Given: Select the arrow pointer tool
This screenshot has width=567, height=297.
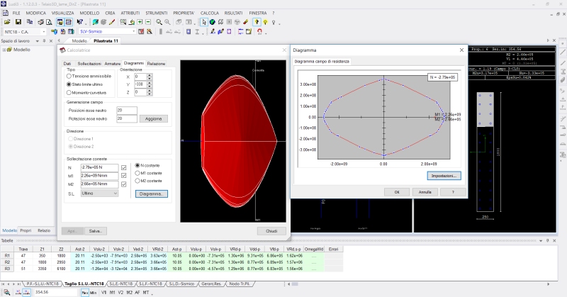Looking at the screenshot, I should (x=204, y=22).
